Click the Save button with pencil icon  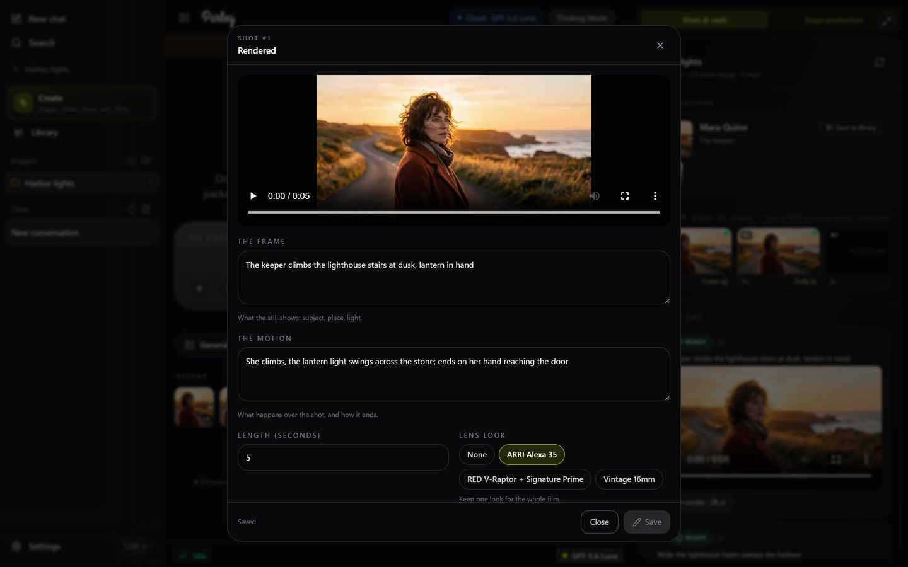point(647,522)
